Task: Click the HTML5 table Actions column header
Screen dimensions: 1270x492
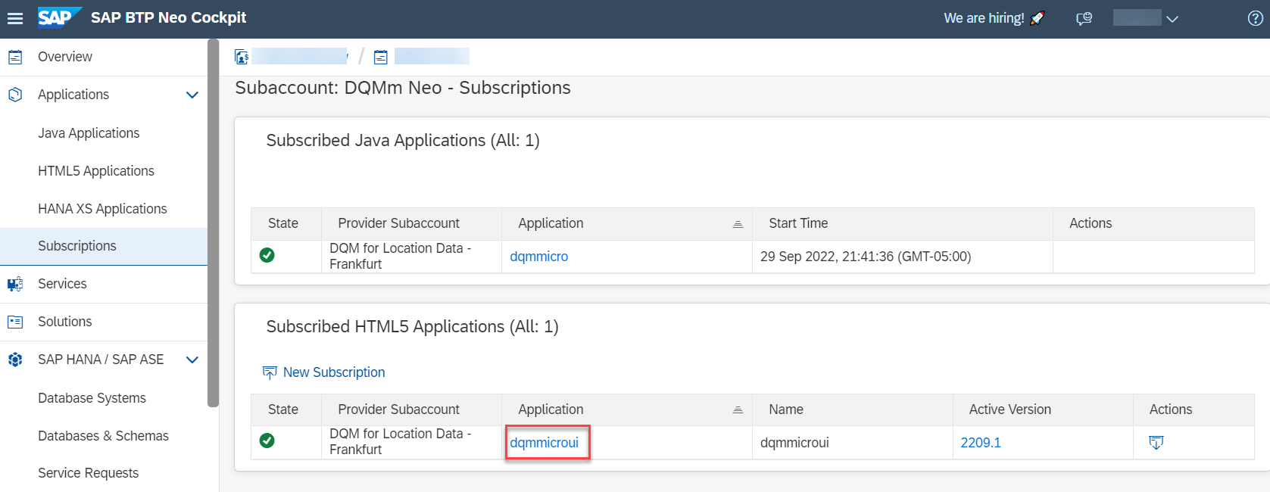Action: coord(1171,409)
